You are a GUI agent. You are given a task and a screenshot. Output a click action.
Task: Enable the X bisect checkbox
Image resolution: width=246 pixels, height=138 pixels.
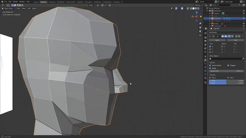222,46
